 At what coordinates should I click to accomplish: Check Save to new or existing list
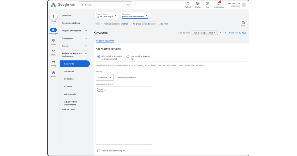pos(99,151)
